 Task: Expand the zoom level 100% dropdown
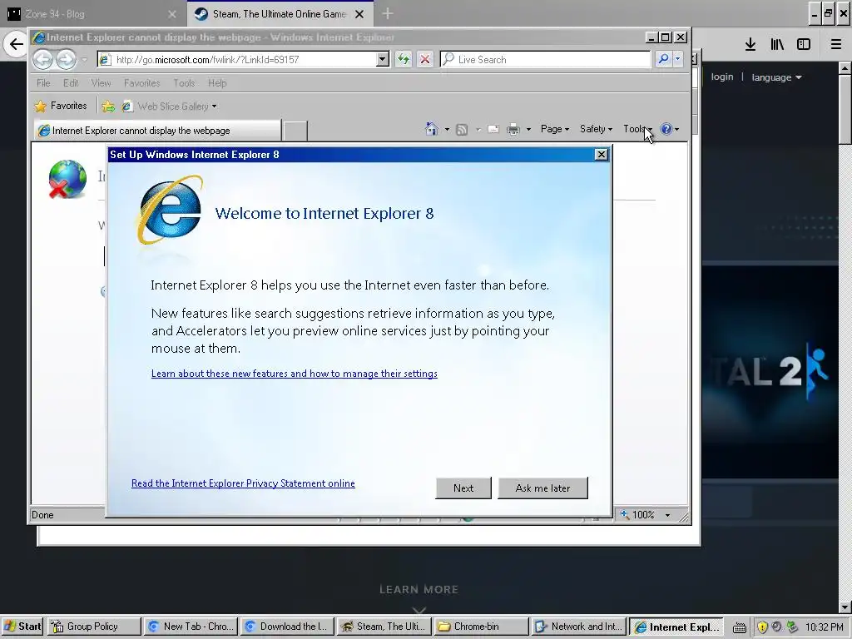668,514
